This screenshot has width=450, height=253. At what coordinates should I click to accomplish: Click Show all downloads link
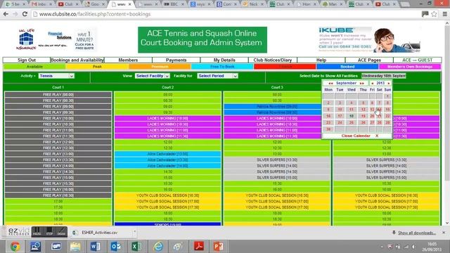click(417, 233)
